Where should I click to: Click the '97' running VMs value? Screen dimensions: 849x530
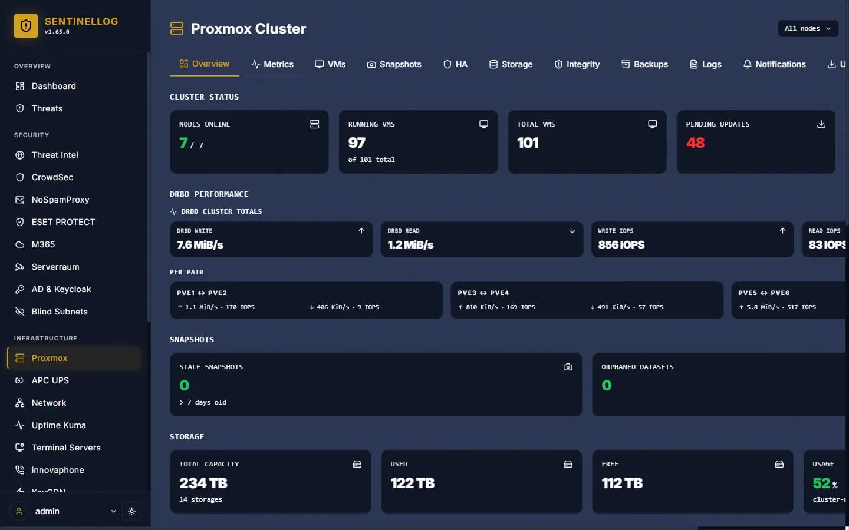(x=357, y=143)
